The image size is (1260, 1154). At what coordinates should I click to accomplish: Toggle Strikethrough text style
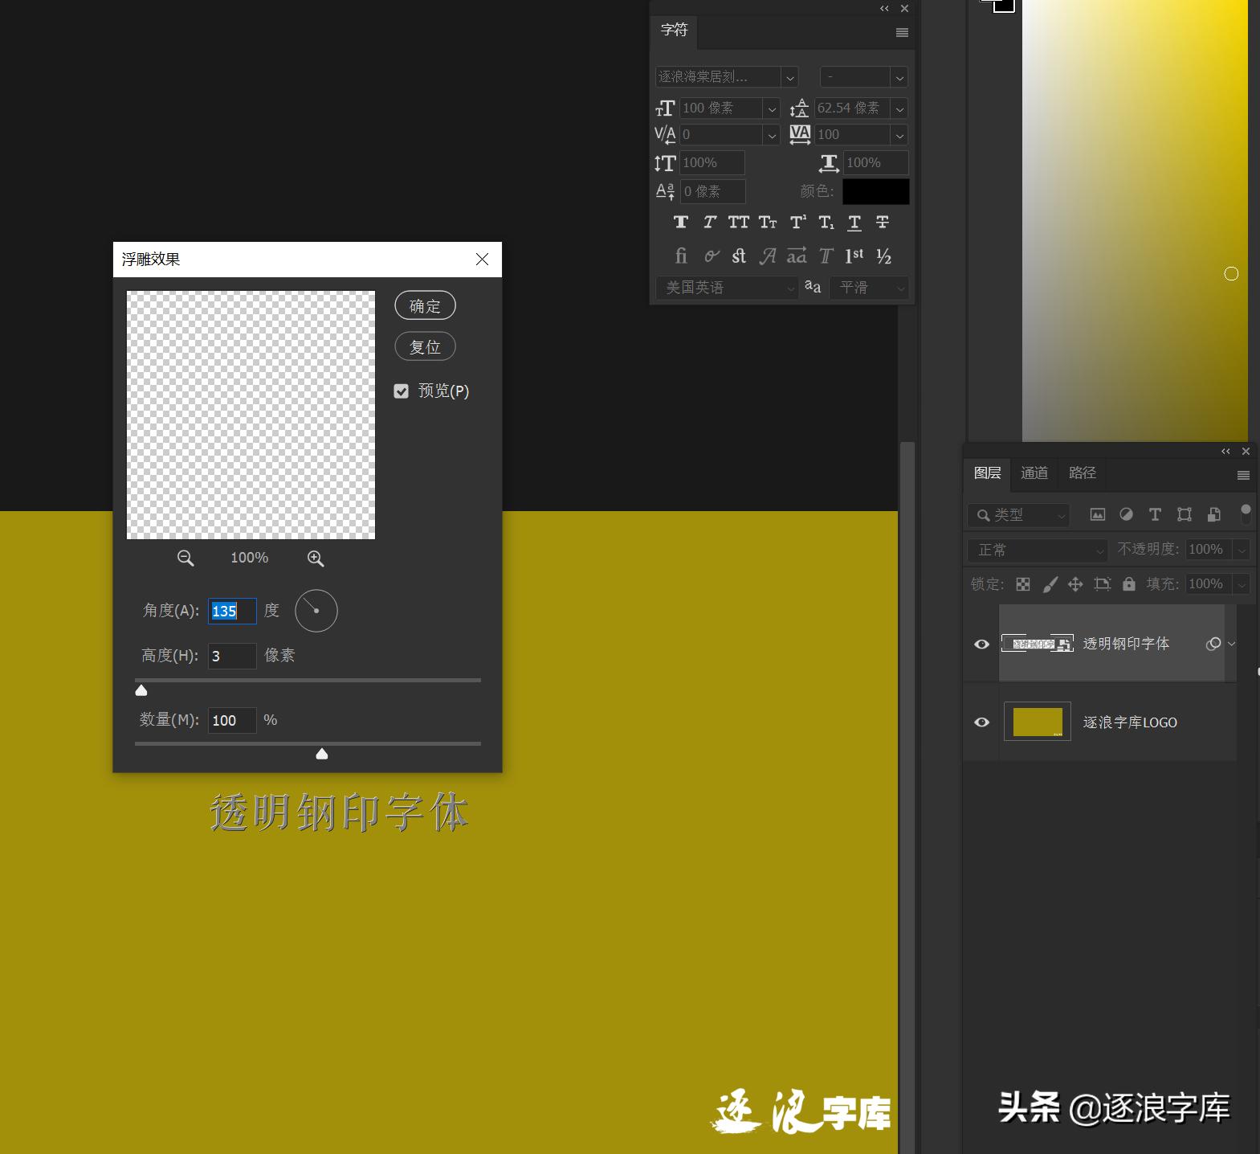883,222
